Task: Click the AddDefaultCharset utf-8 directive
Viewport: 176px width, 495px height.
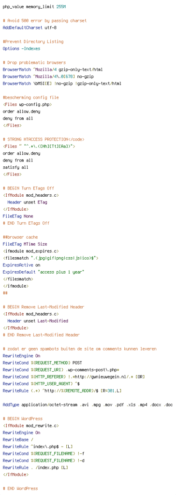Action: pyautogui.click(x=29, y=28)
